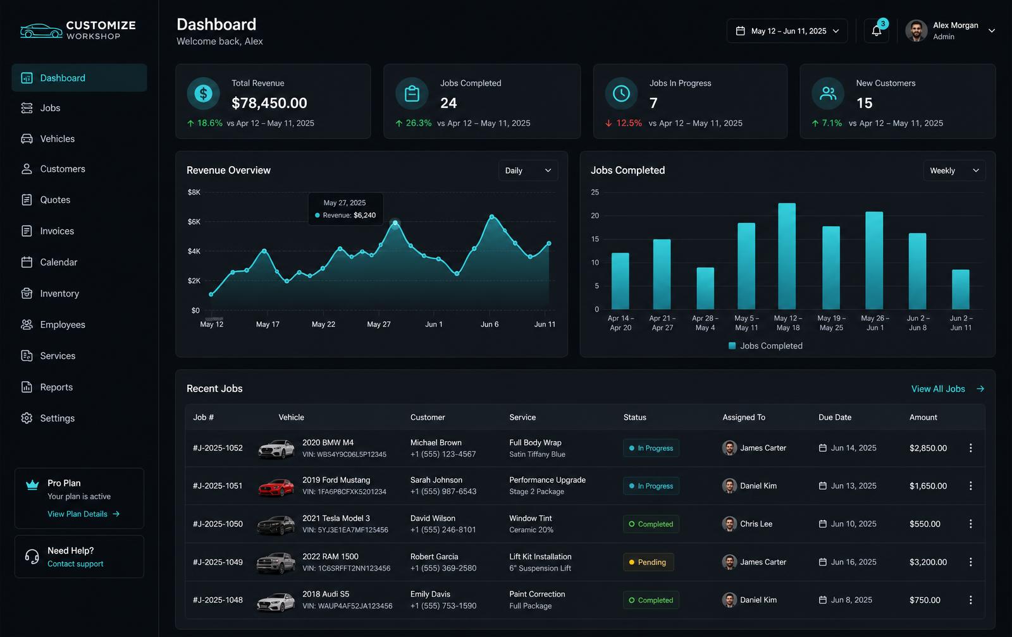The width and height of the screenshot is (1012, 637).
Task: Click the arrow next to View All Jobs
Action: pyautogui.click(x=980, y=389)
